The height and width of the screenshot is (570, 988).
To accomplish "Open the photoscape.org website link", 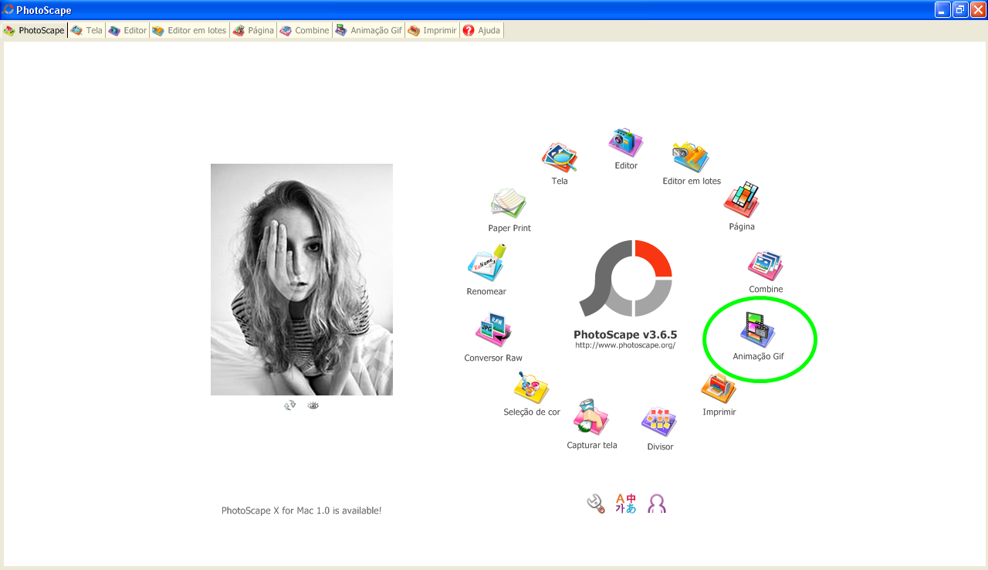I will (626, 345).
